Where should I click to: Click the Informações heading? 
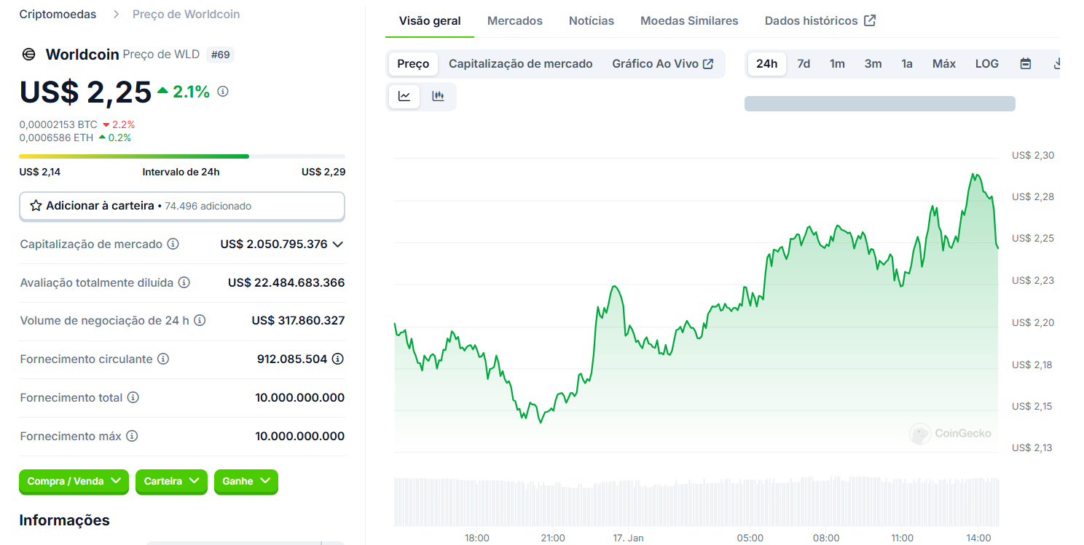tap(64, 520)
